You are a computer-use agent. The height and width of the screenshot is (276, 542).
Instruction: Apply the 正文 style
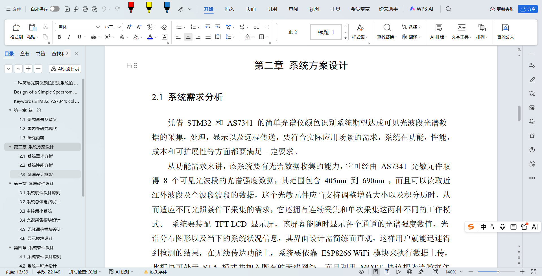293,32
